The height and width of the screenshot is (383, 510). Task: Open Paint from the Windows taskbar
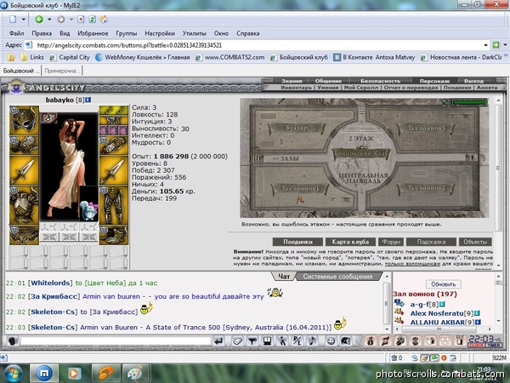tap(134, 374)
